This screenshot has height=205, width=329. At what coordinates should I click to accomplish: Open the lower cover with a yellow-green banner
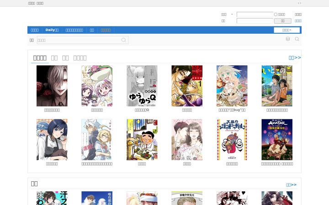tap(187, 198)
